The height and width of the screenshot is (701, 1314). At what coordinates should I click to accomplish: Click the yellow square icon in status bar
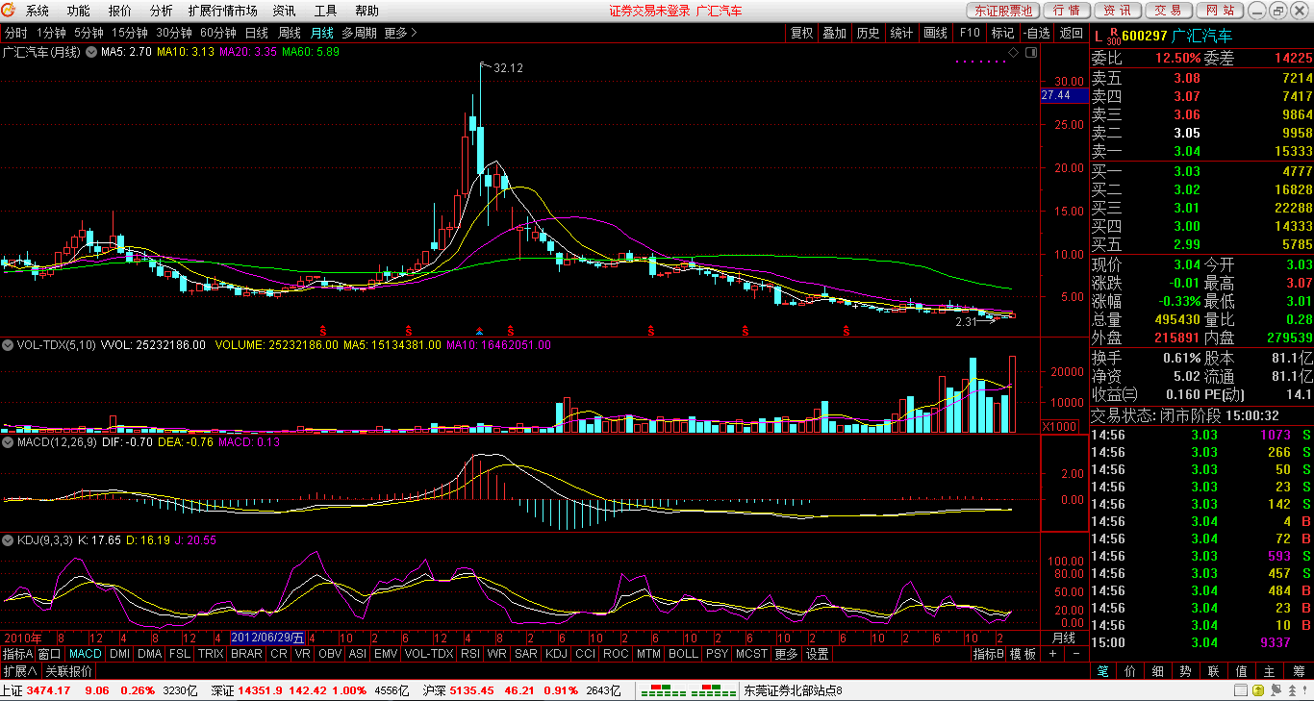pyautogui.click(x=1257, y=690)
